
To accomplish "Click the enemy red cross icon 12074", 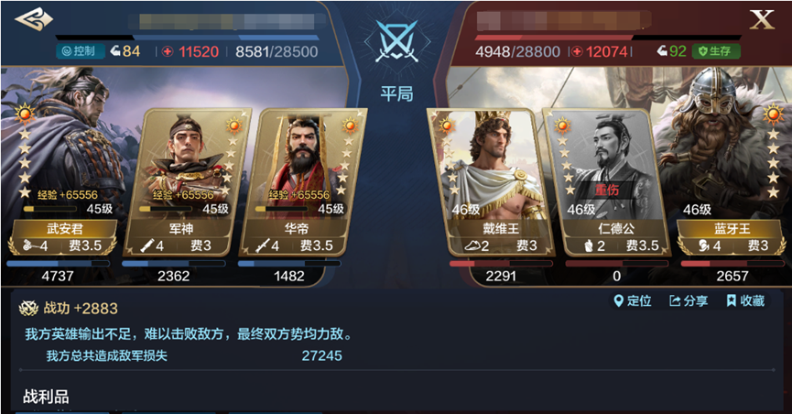I will click(576, 51).
